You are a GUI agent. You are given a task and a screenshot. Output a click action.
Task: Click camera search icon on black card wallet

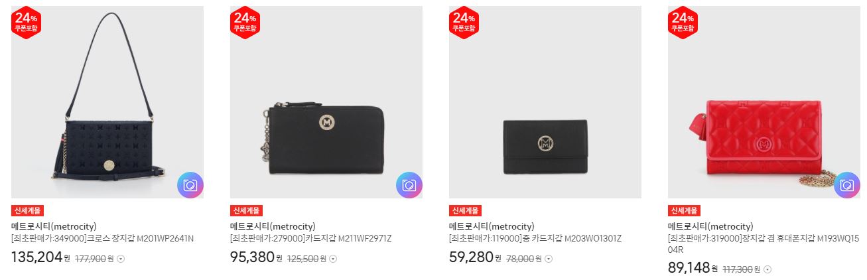pos(409,185)
